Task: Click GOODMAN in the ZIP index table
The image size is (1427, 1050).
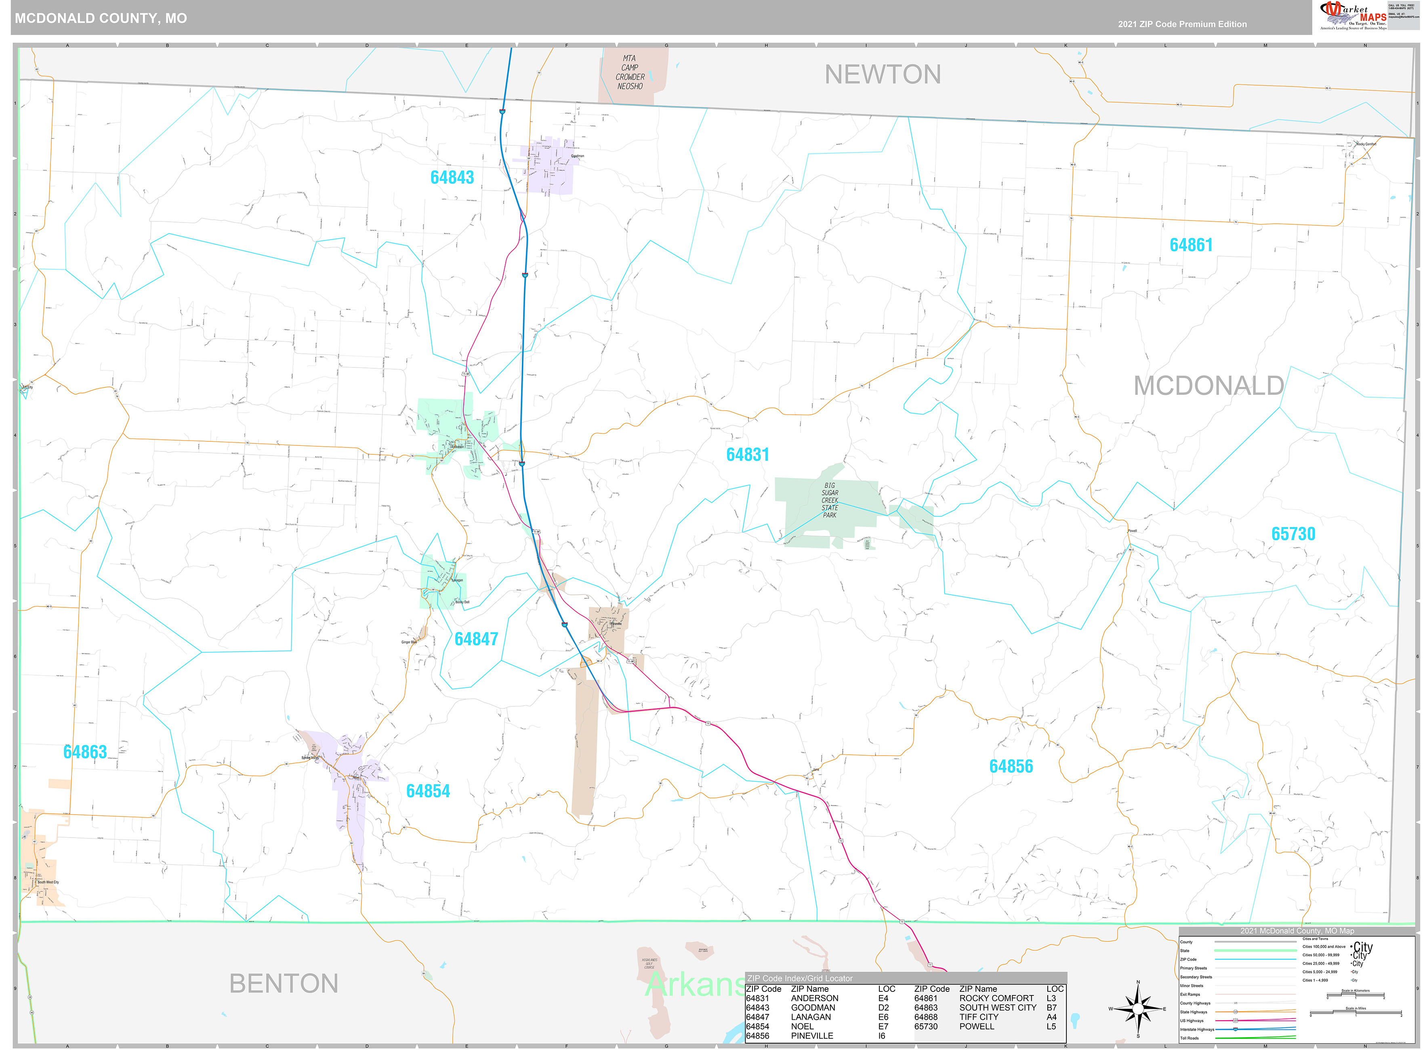Action: (813, 1008)
